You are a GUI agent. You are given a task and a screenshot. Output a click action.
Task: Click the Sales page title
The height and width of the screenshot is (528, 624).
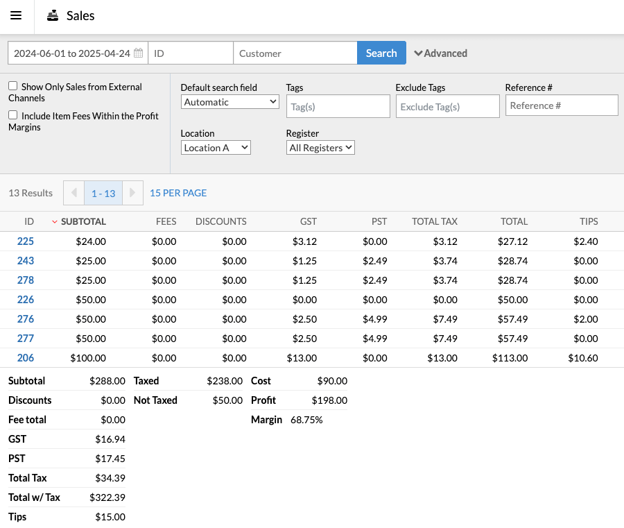[x=80, y=15]
